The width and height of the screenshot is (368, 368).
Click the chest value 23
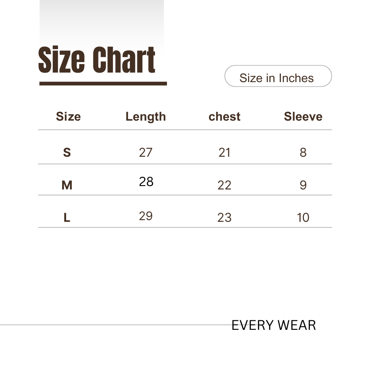click(224, 218)
